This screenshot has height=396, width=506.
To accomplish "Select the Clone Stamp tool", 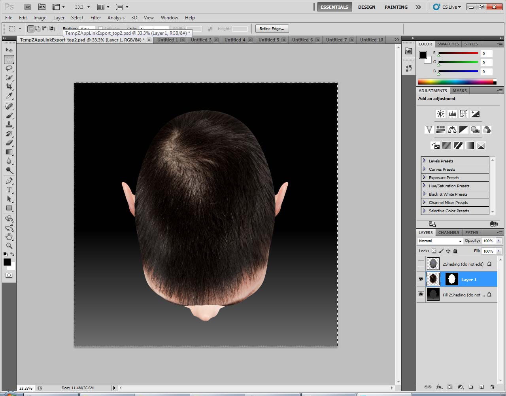I will (9, 124).
